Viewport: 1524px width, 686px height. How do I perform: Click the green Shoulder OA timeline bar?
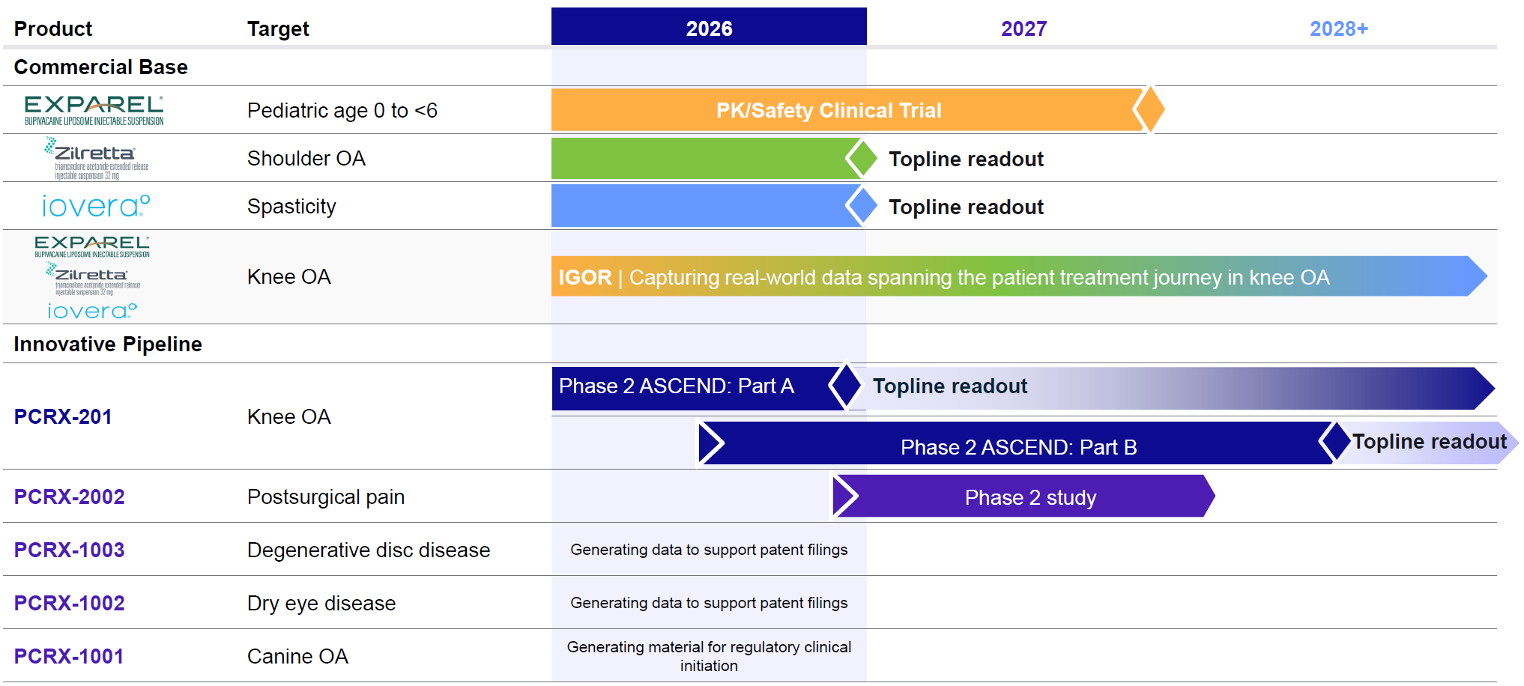pos(704,158)
